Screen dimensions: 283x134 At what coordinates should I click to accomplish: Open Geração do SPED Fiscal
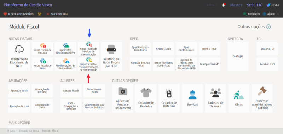[140, 64]
